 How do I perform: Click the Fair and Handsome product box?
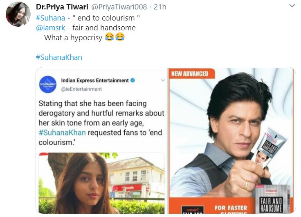(276, 199)
